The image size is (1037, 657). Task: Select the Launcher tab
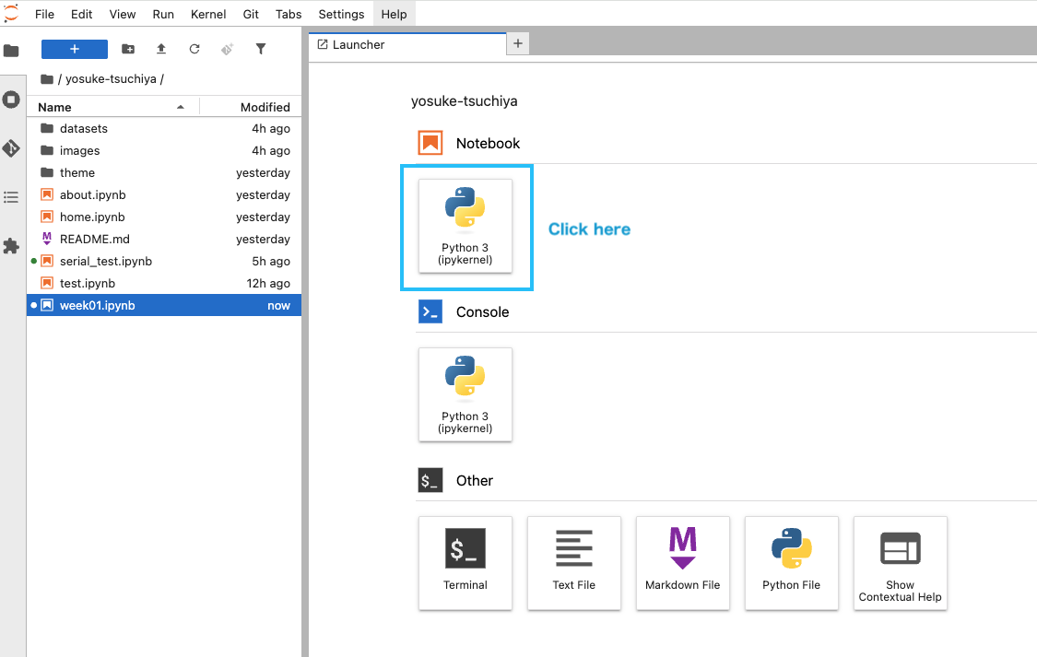click(x=359, y=44)
